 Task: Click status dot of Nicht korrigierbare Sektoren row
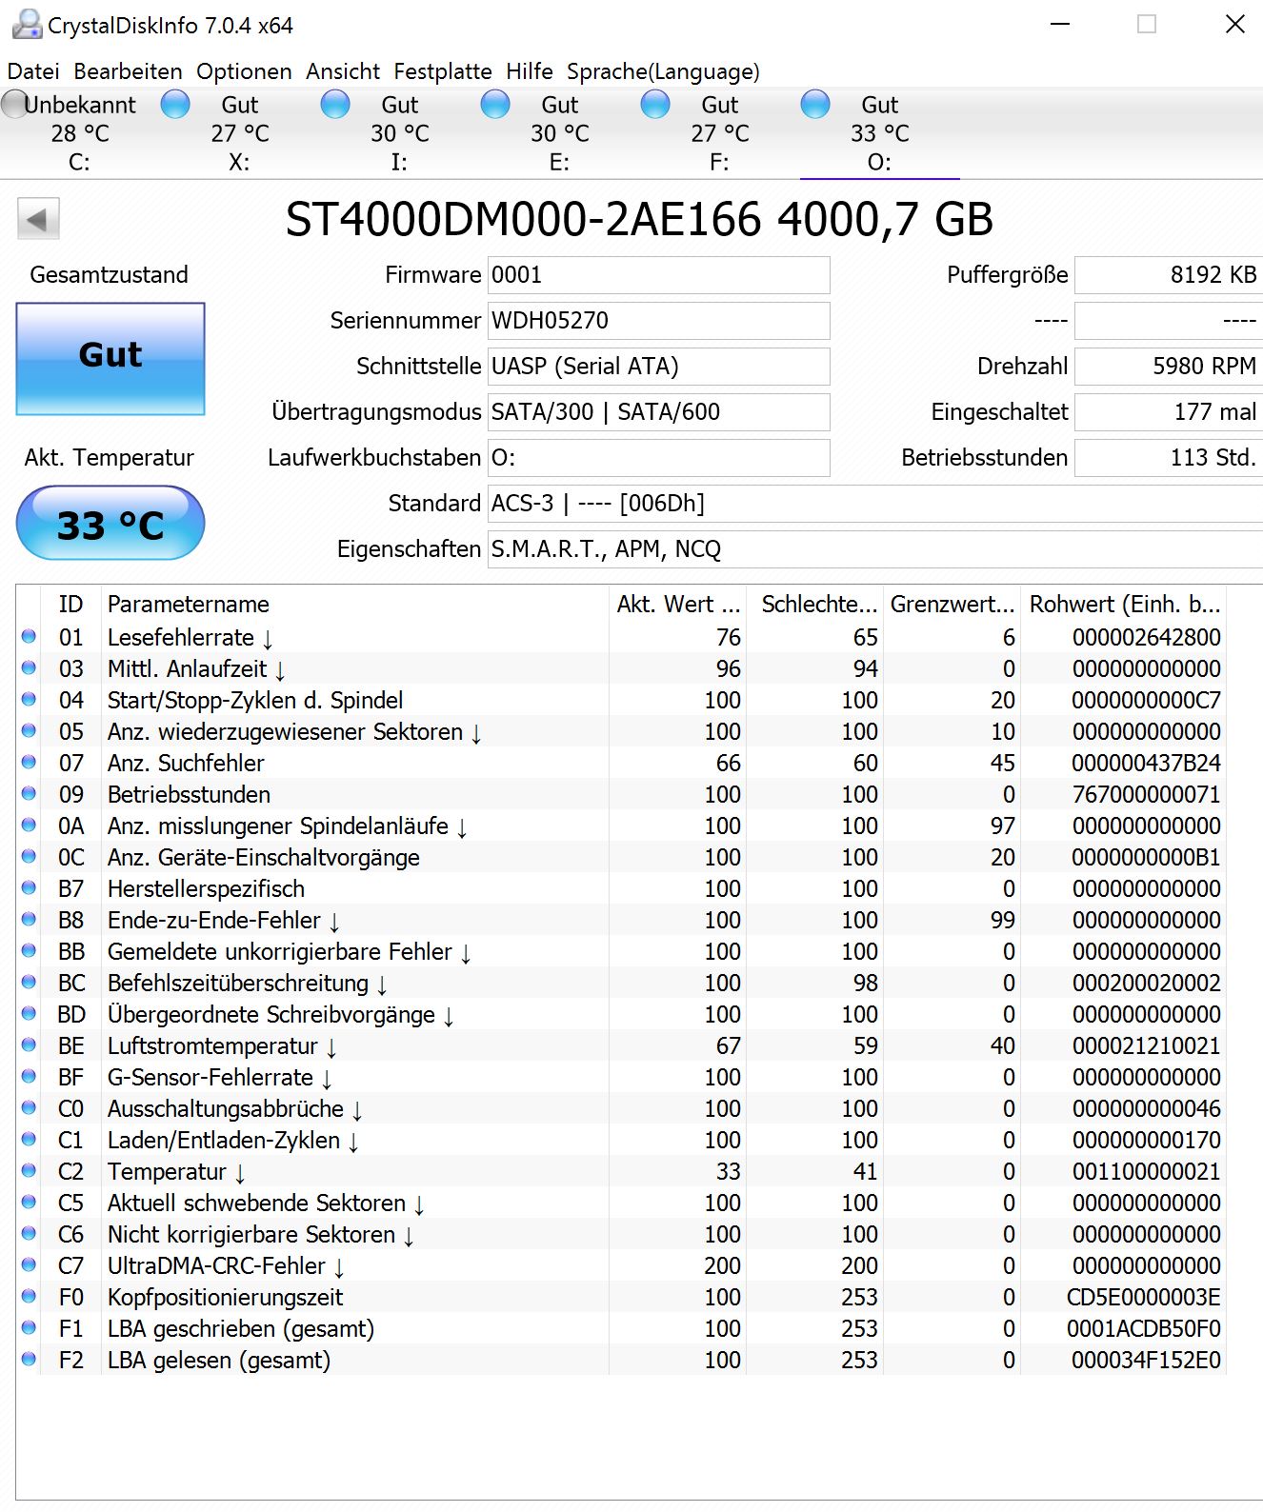click(x=29, y=1233)
